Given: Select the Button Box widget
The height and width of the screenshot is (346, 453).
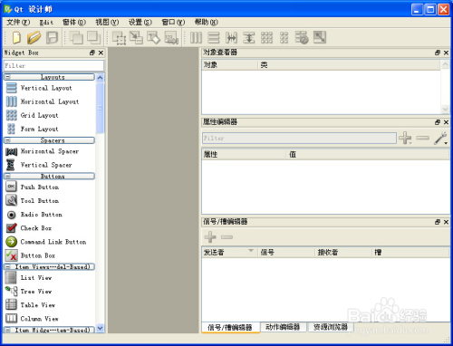Looking at the screenshot, I should tap(38, 255).
